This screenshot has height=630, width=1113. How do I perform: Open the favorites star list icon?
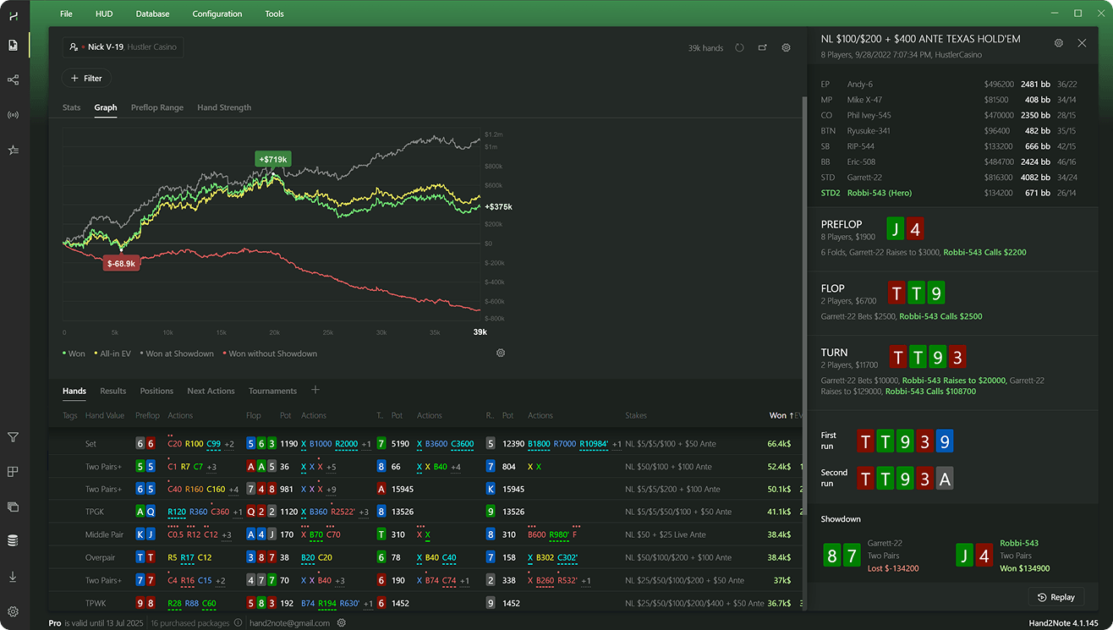point(13,150)
